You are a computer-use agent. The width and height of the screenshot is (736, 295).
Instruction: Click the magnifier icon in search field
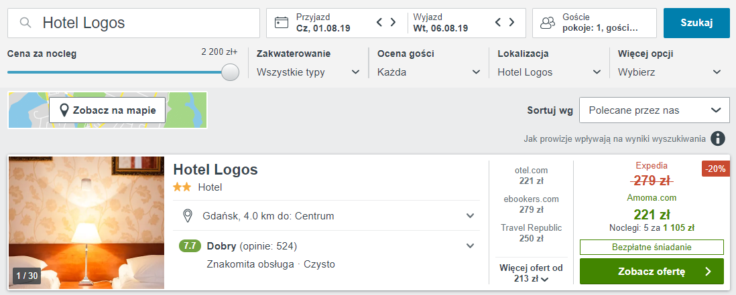(x=26, y=23)
